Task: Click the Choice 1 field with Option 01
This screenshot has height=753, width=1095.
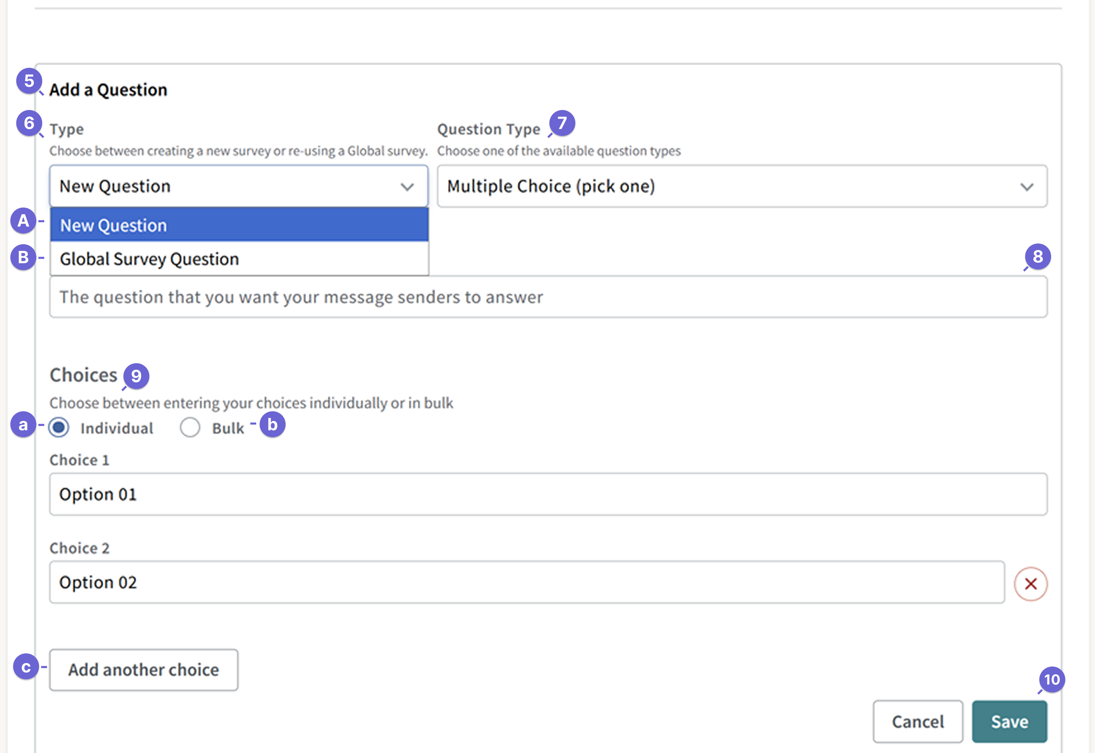Action: pos(548,494)
